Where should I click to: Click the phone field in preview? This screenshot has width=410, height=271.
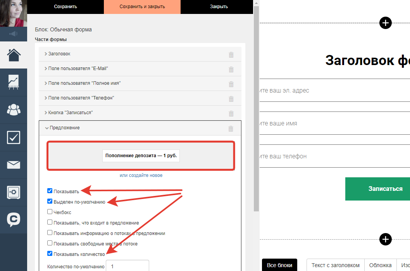[x=335, y=156]
